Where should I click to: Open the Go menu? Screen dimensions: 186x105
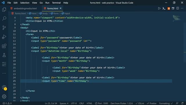click(x=41, y=3)
